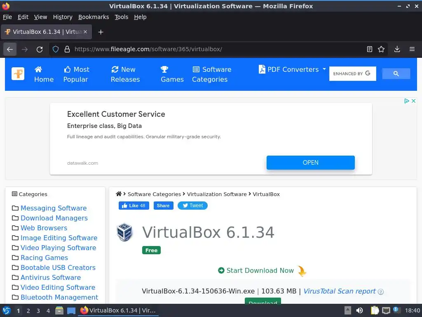The image size is (422, 317).
Task: Close the VirtualBox 6.1.34 tab
Action: [x=85, y=32]
